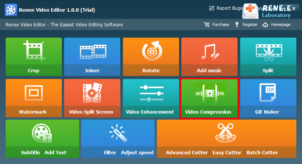Viewport: 302px width, 164px height.
Task: Click the Register key icon
Action: (x=237, y=24)
